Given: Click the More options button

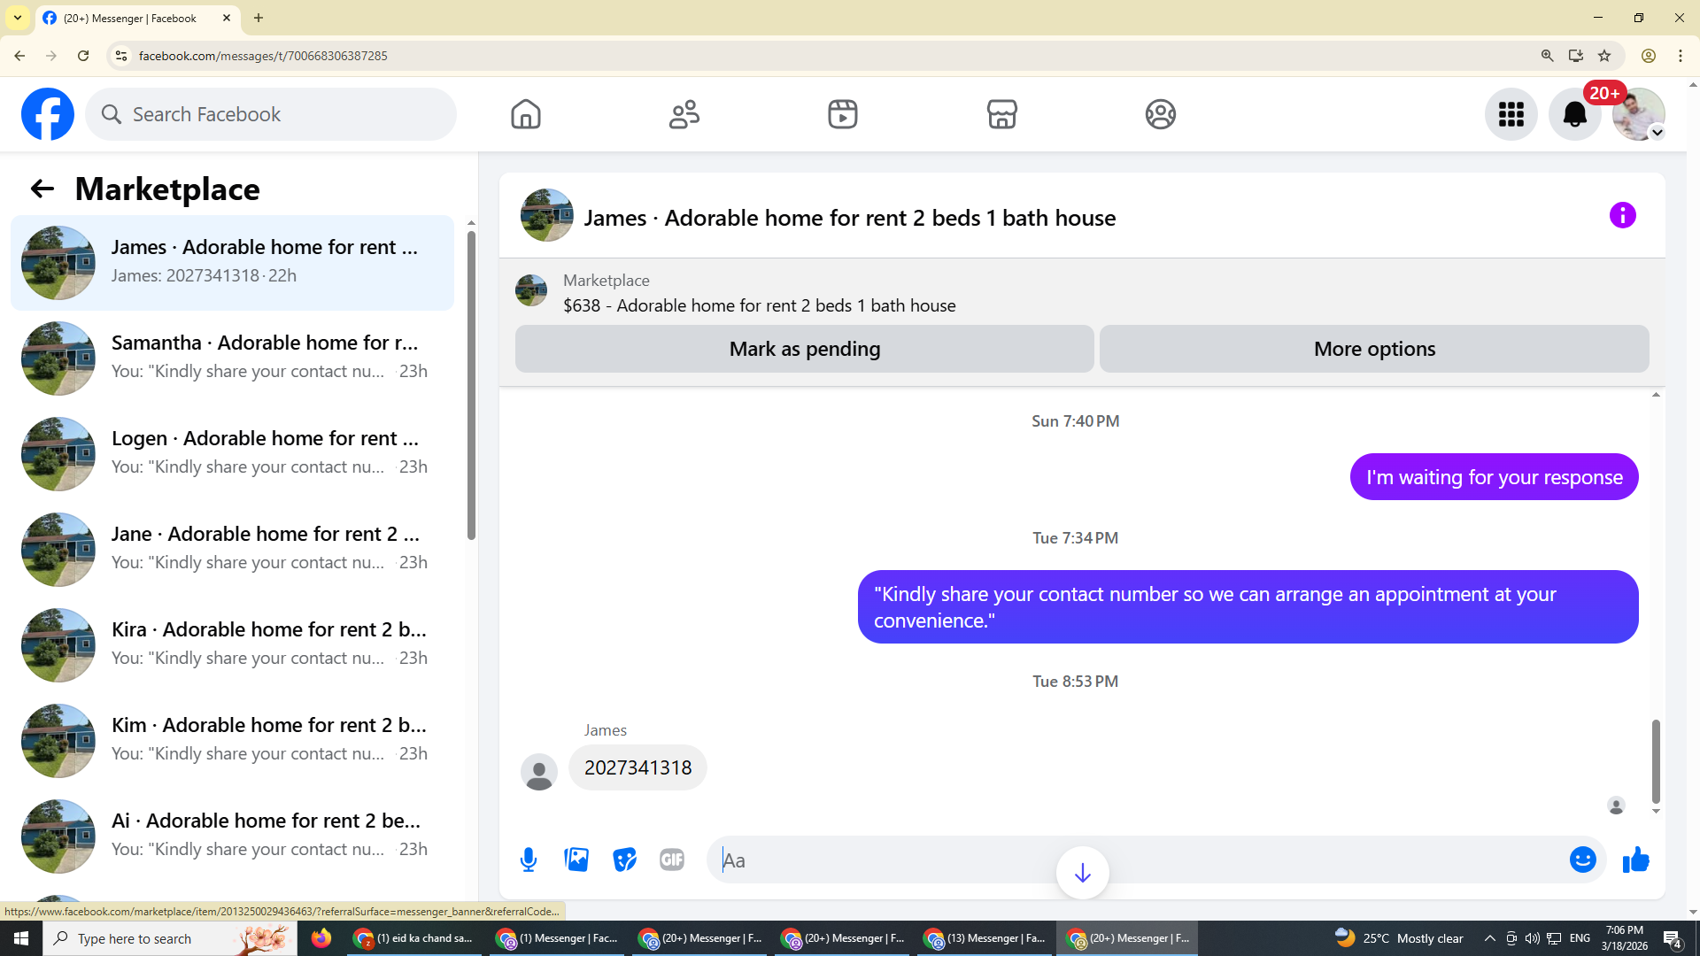Looking at the screenshot, I should click(1374, 349).
